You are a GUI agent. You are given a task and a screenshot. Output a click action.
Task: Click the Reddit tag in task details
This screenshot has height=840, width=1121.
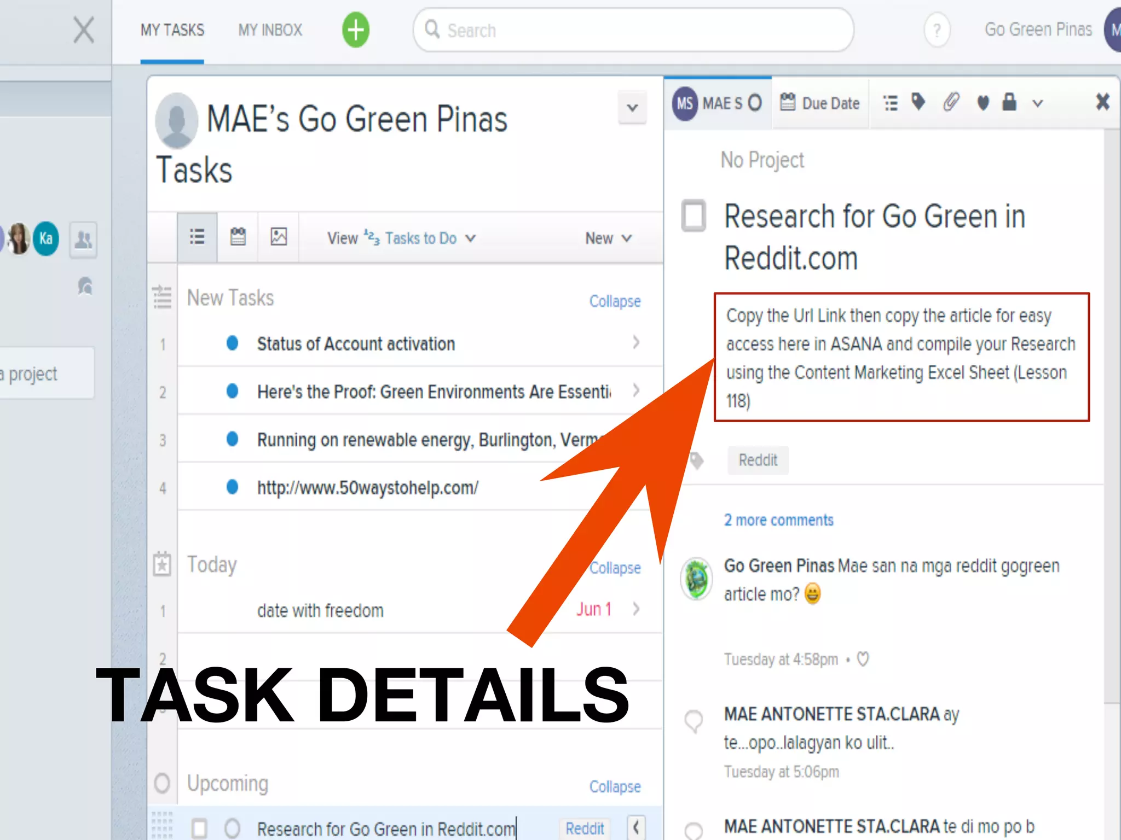tap(758, 460)
